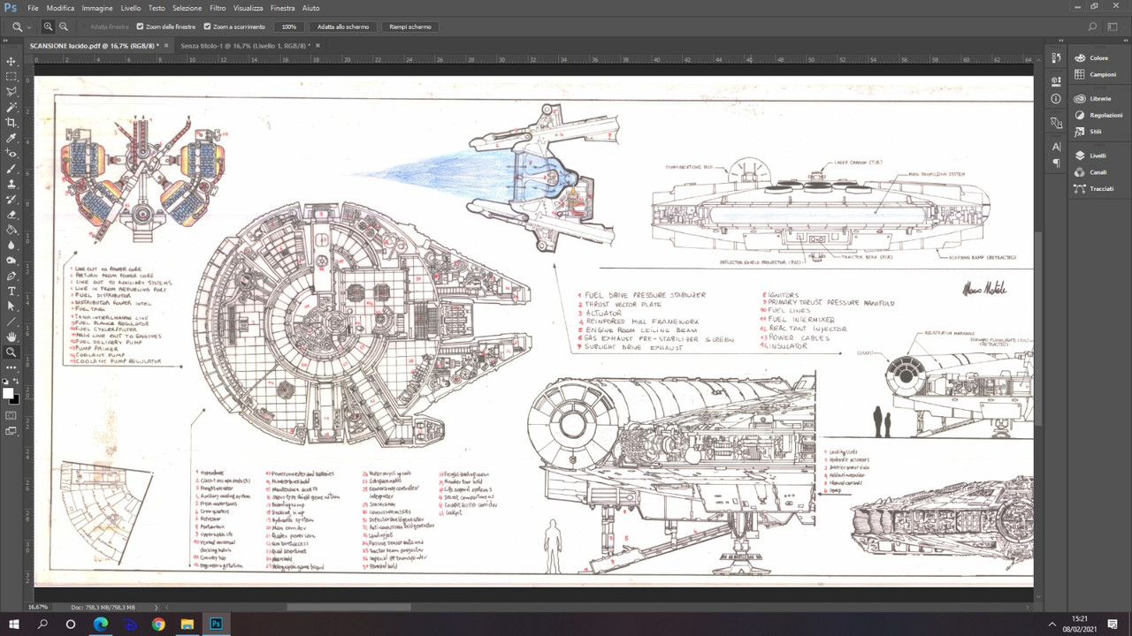Open the Canali panel

(1098, 172)
